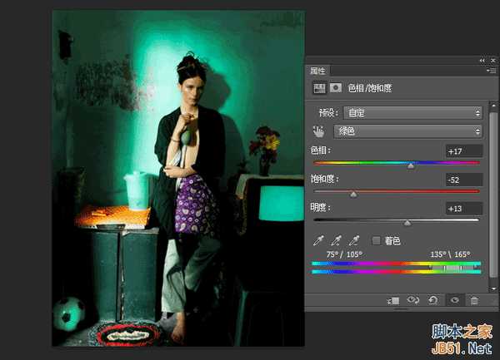
Task: Enable the 着色 colorize checkbox
Action: pyautogui.click(x=377, y=240)
